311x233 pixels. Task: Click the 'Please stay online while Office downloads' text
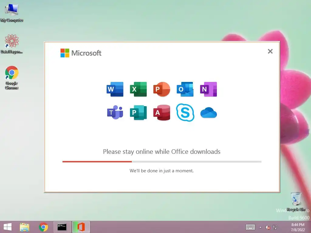point(162,152)
